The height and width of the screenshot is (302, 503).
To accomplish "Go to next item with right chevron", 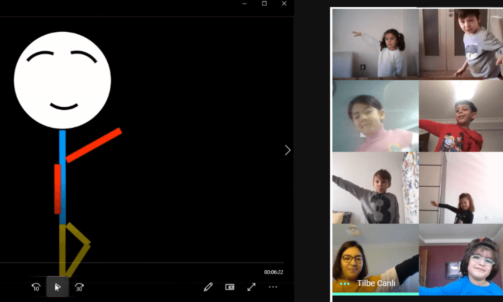I will [287, 150].
